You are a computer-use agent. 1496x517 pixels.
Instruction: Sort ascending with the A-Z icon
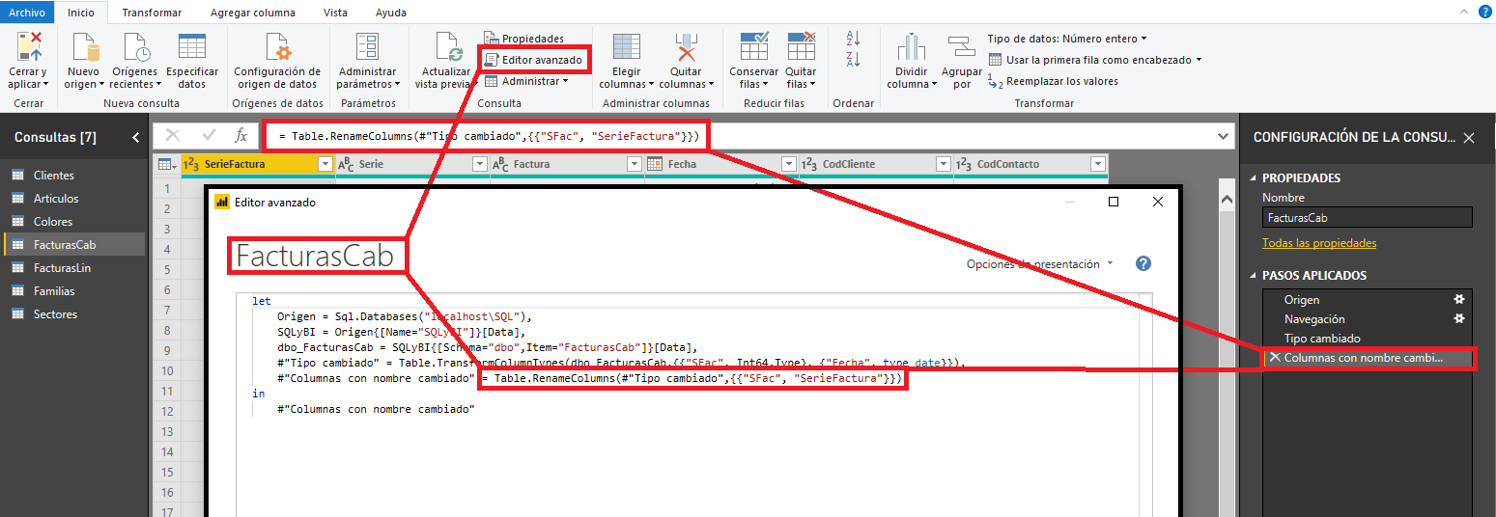pos(853,38)
